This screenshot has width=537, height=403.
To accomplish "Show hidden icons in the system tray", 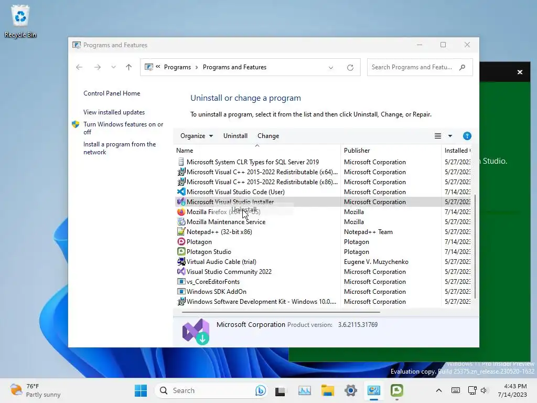I will (x=439, y=390).
